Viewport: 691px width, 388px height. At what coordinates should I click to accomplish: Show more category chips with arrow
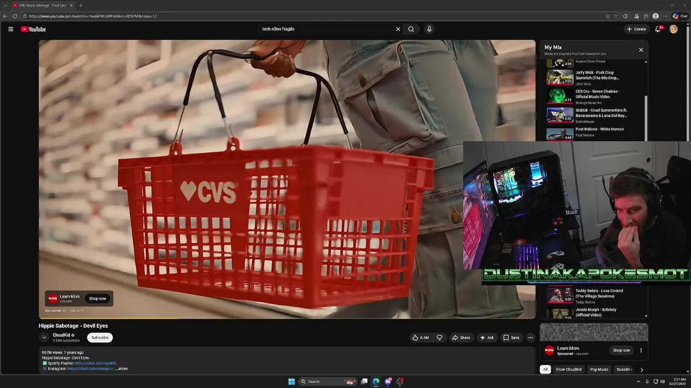click(641, 370)
